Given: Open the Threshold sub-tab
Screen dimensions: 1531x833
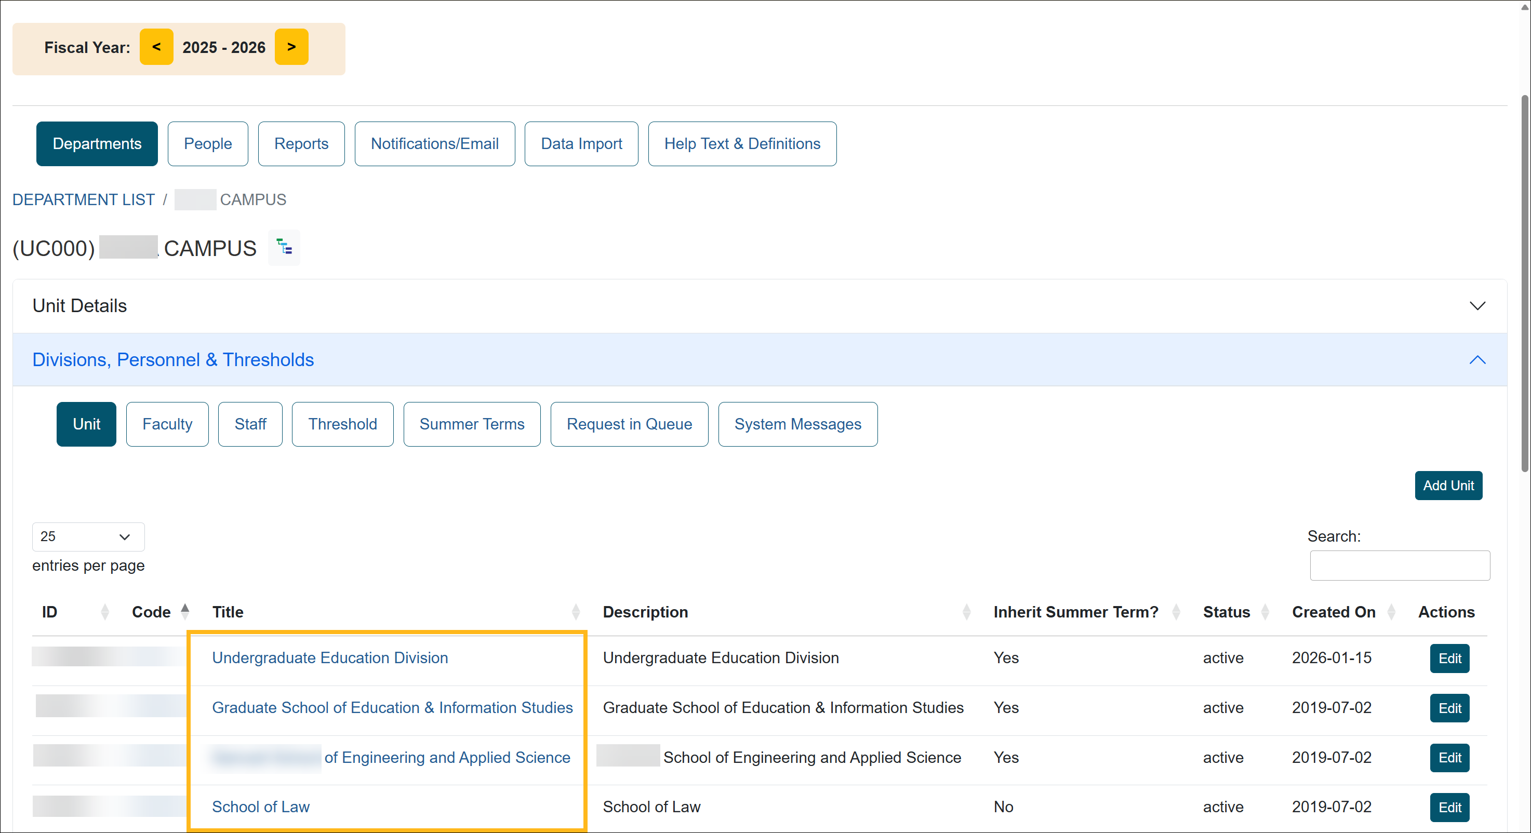Looking at the screenshot, I should click(342, 424).
